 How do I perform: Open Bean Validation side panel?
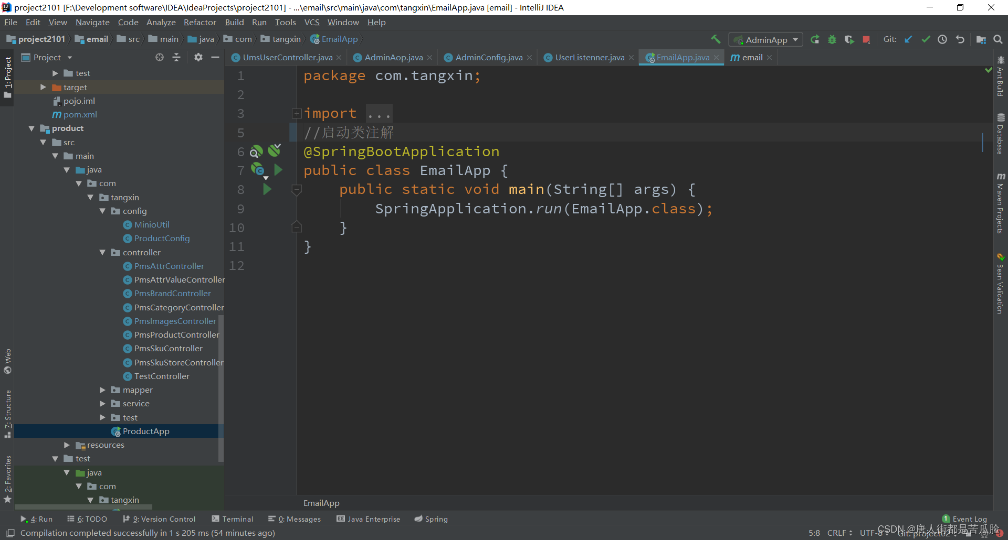pyautogui.click(x=1001, y=284)
